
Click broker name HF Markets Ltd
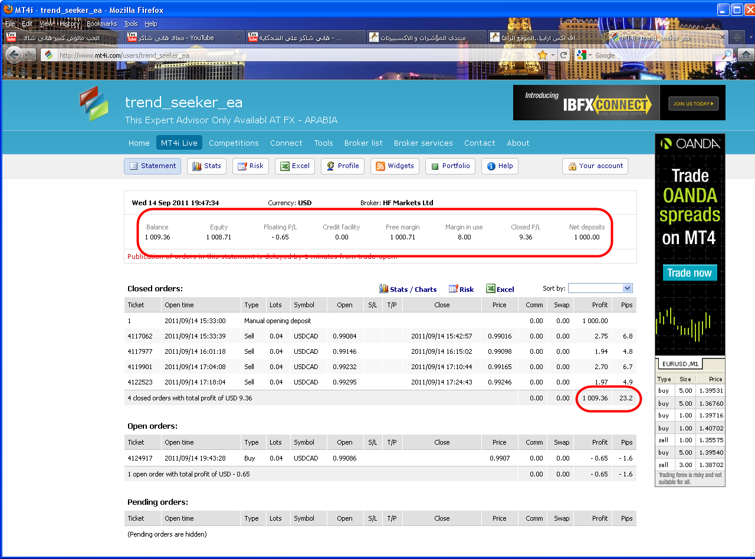click(x=408, y=203)
